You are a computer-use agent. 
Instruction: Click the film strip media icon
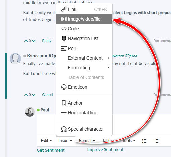coord(64,19)
